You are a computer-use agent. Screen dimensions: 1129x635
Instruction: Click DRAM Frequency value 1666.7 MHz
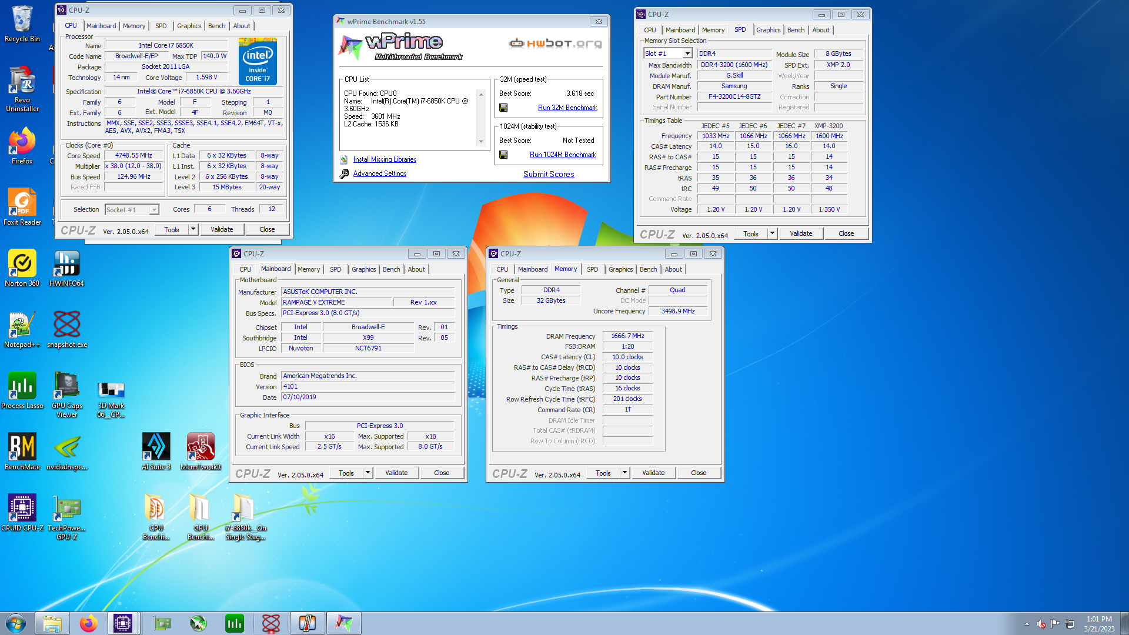click(x=627, y=336)
